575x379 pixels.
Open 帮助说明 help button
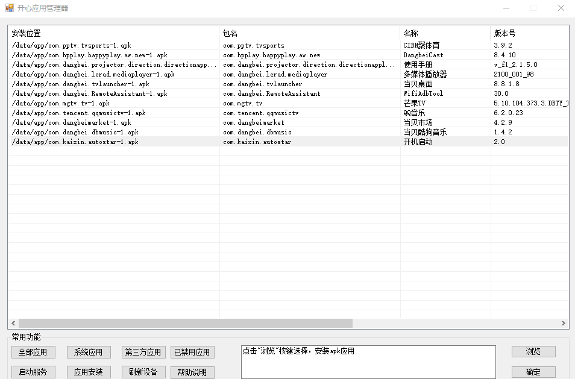tap(192, 372)
